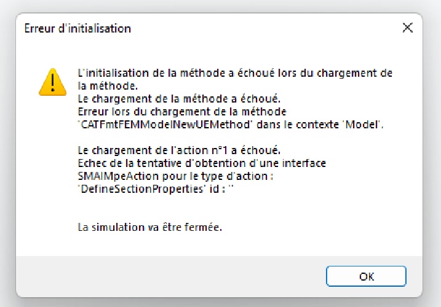Click 'Le chargement de la méthode a échoué.' text
441x307 pixels.
click(x=179, y=99)
